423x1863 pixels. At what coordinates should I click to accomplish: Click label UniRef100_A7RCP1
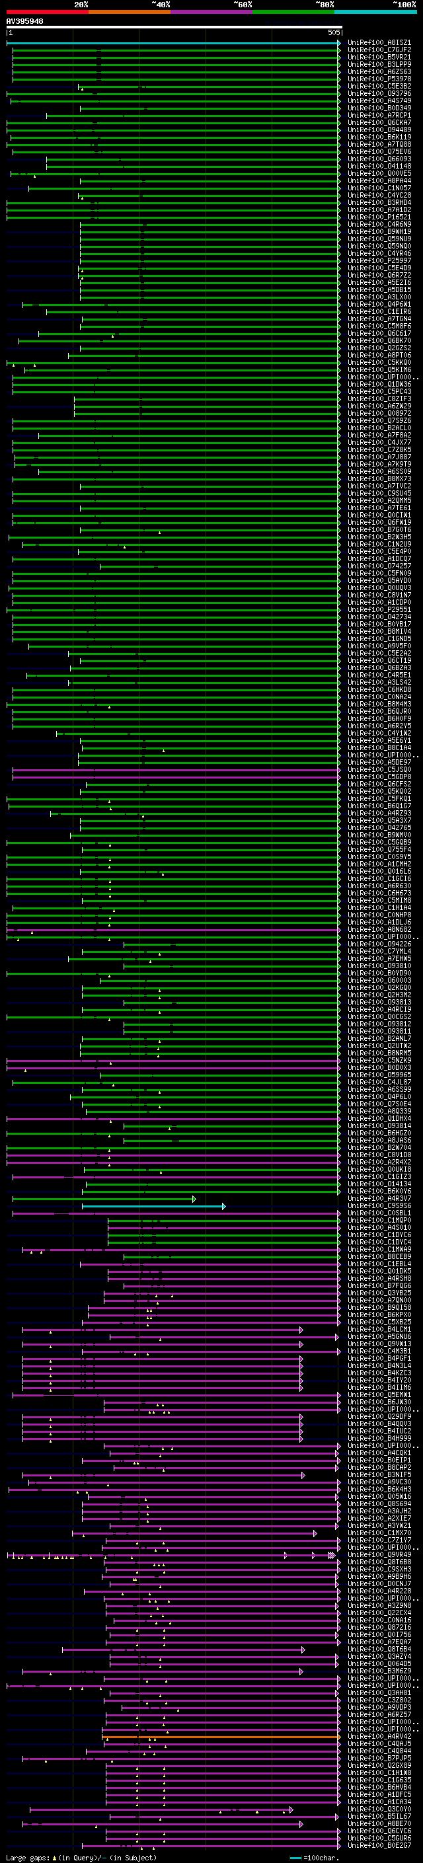click(379, 116)
